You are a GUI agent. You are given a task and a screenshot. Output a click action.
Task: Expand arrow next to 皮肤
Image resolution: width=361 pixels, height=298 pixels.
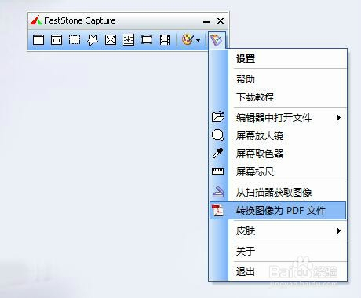coord(339,231)
